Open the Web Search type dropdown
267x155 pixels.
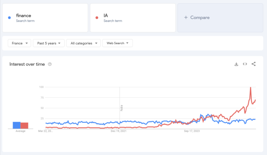[x=117, y=43]
